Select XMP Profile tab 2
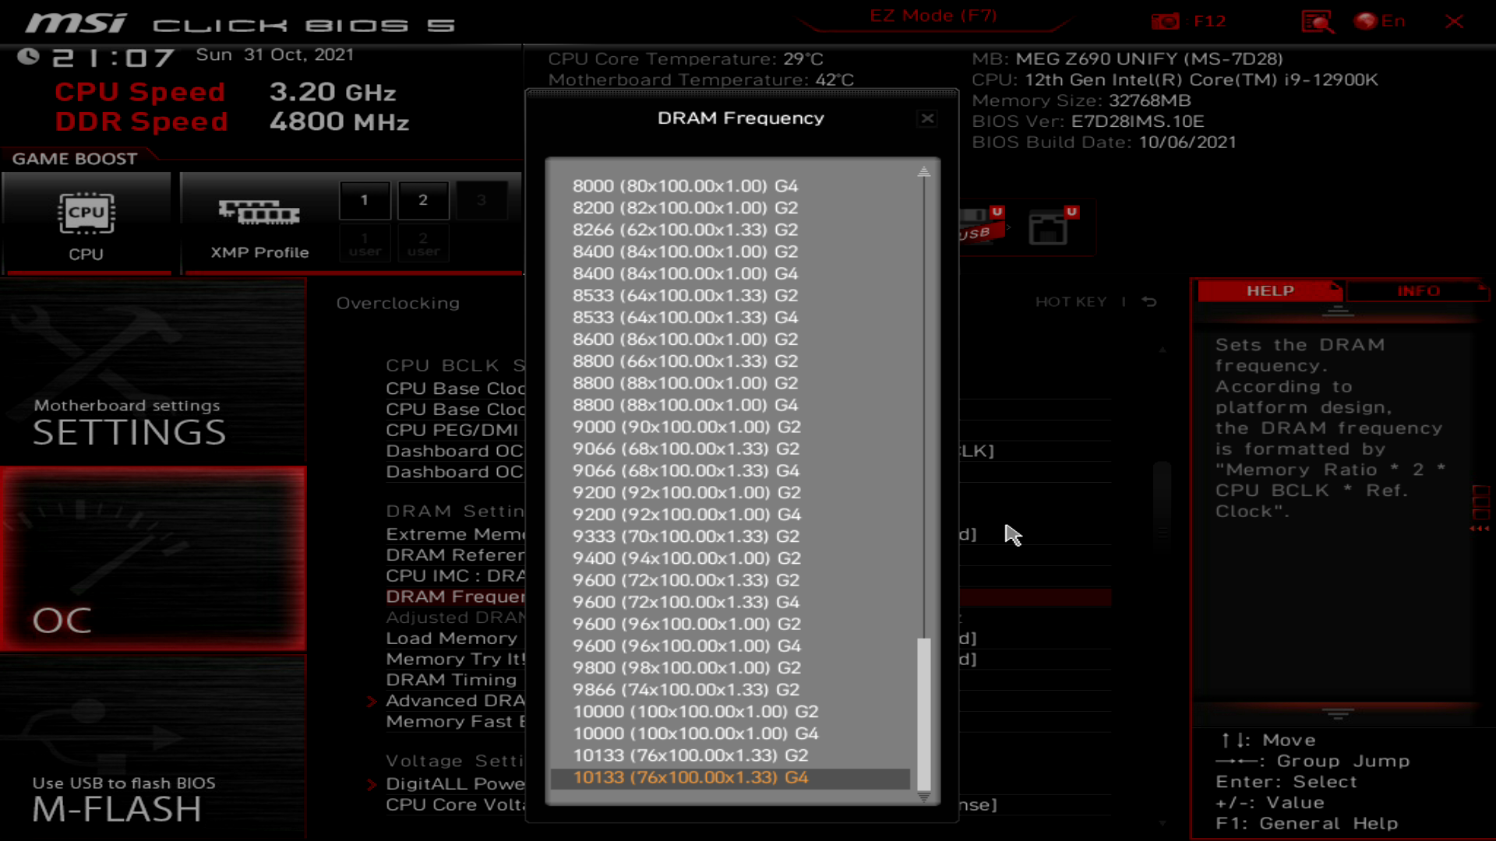Screen dimensions: 1496x841 (x=423, y=199)
